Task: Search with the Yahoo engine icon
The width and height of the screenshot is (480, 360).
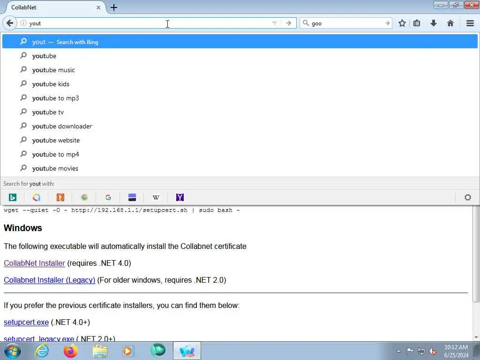Action: pyautogui.click(x=180, y=197)
